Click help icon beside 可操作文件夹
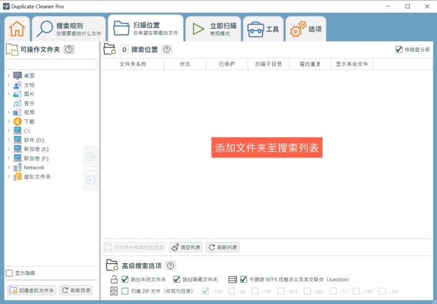This screenshot has width=437, height=304. pos(69,49)
